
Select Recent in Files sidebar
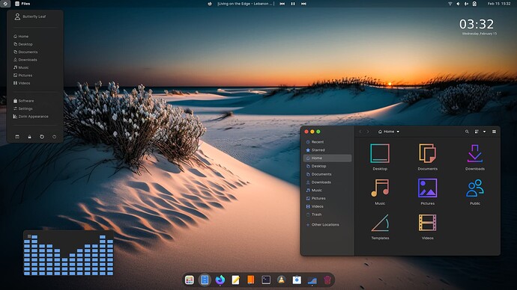pyautogui.click(x=327, y=142)
